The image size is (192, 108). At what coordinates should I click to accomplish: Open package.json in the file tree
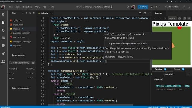22,37
